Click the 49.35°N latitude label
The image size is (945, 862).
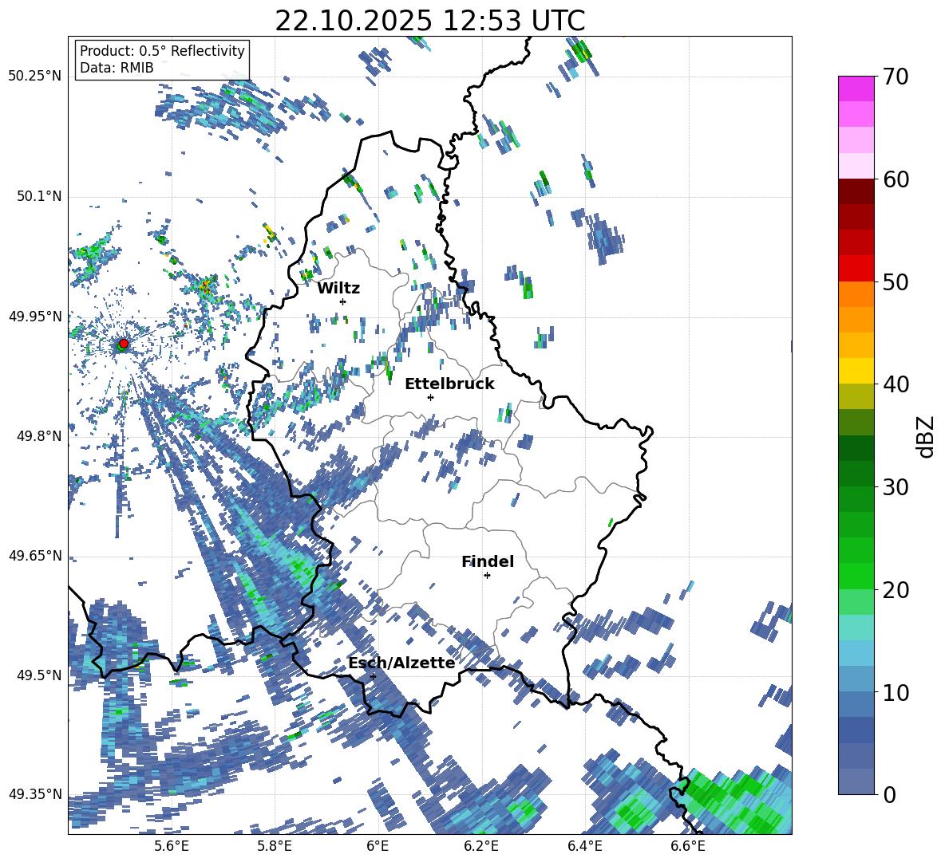pyautogui.click(x=35, y=794)
